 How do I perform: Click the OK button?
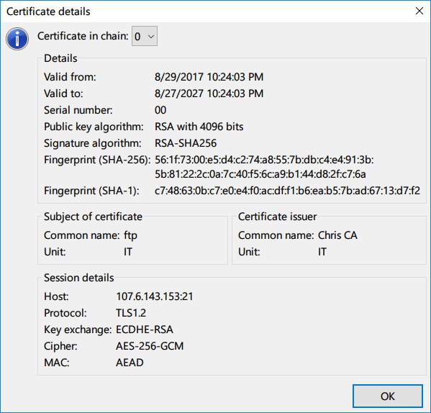[x=388, y=396]
